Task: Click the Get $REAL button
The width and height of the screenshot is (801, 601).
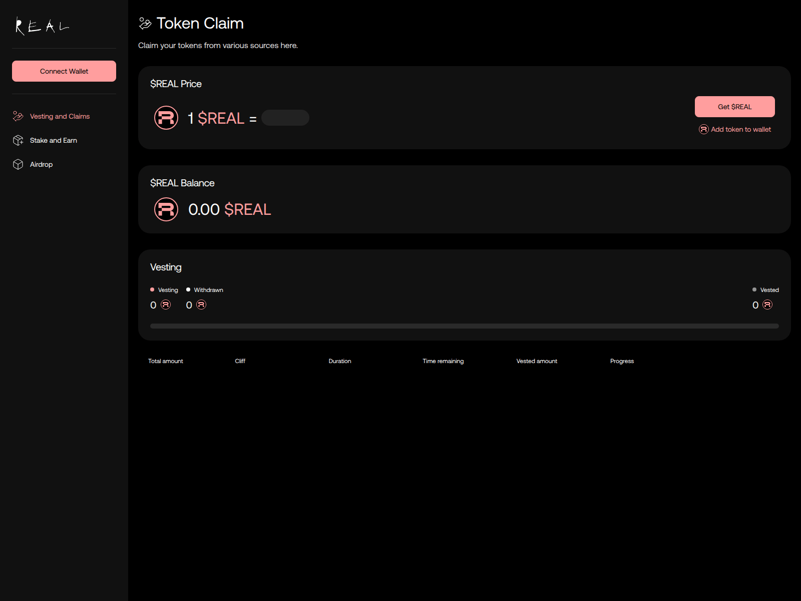Action: (734, 106)
